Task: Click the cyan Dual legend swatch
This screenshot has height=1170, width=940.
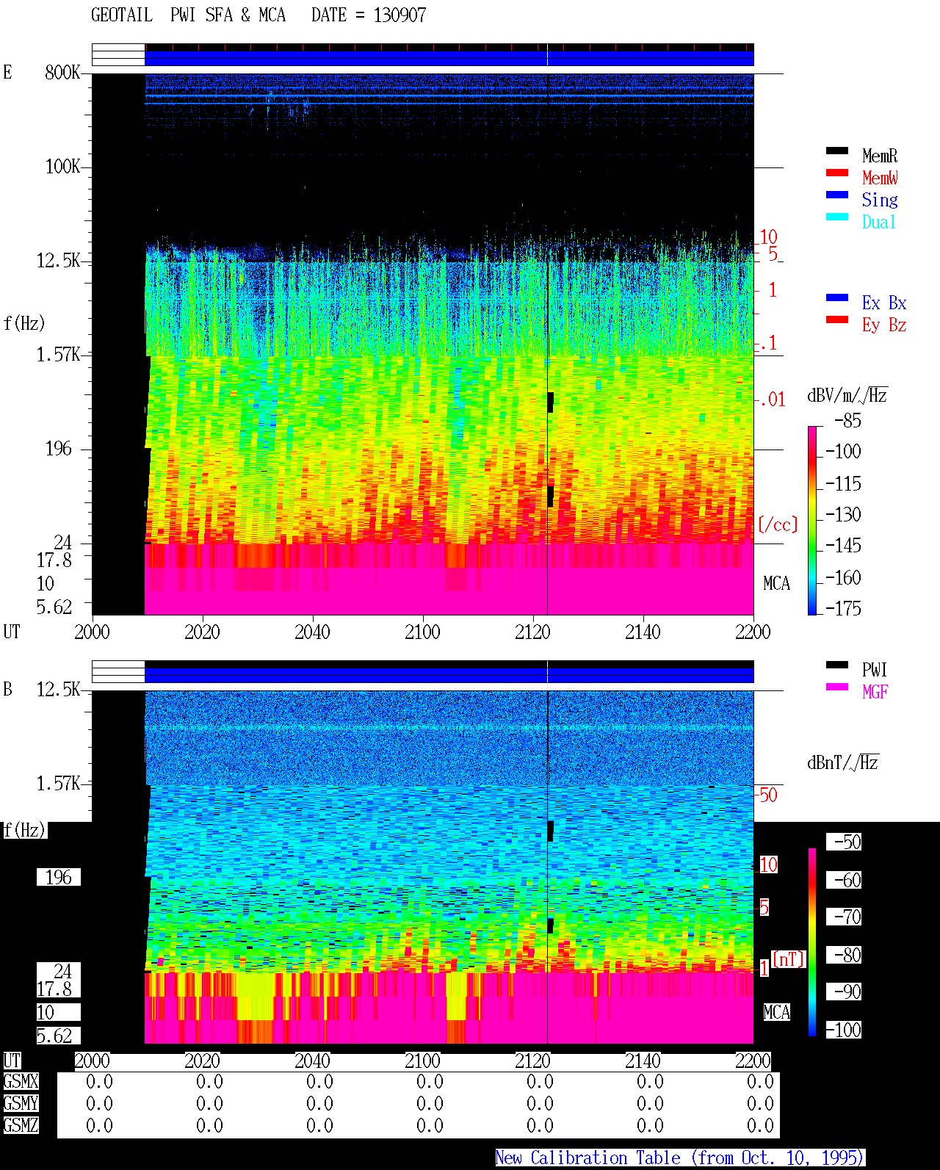Action: (x=837, y=217)
